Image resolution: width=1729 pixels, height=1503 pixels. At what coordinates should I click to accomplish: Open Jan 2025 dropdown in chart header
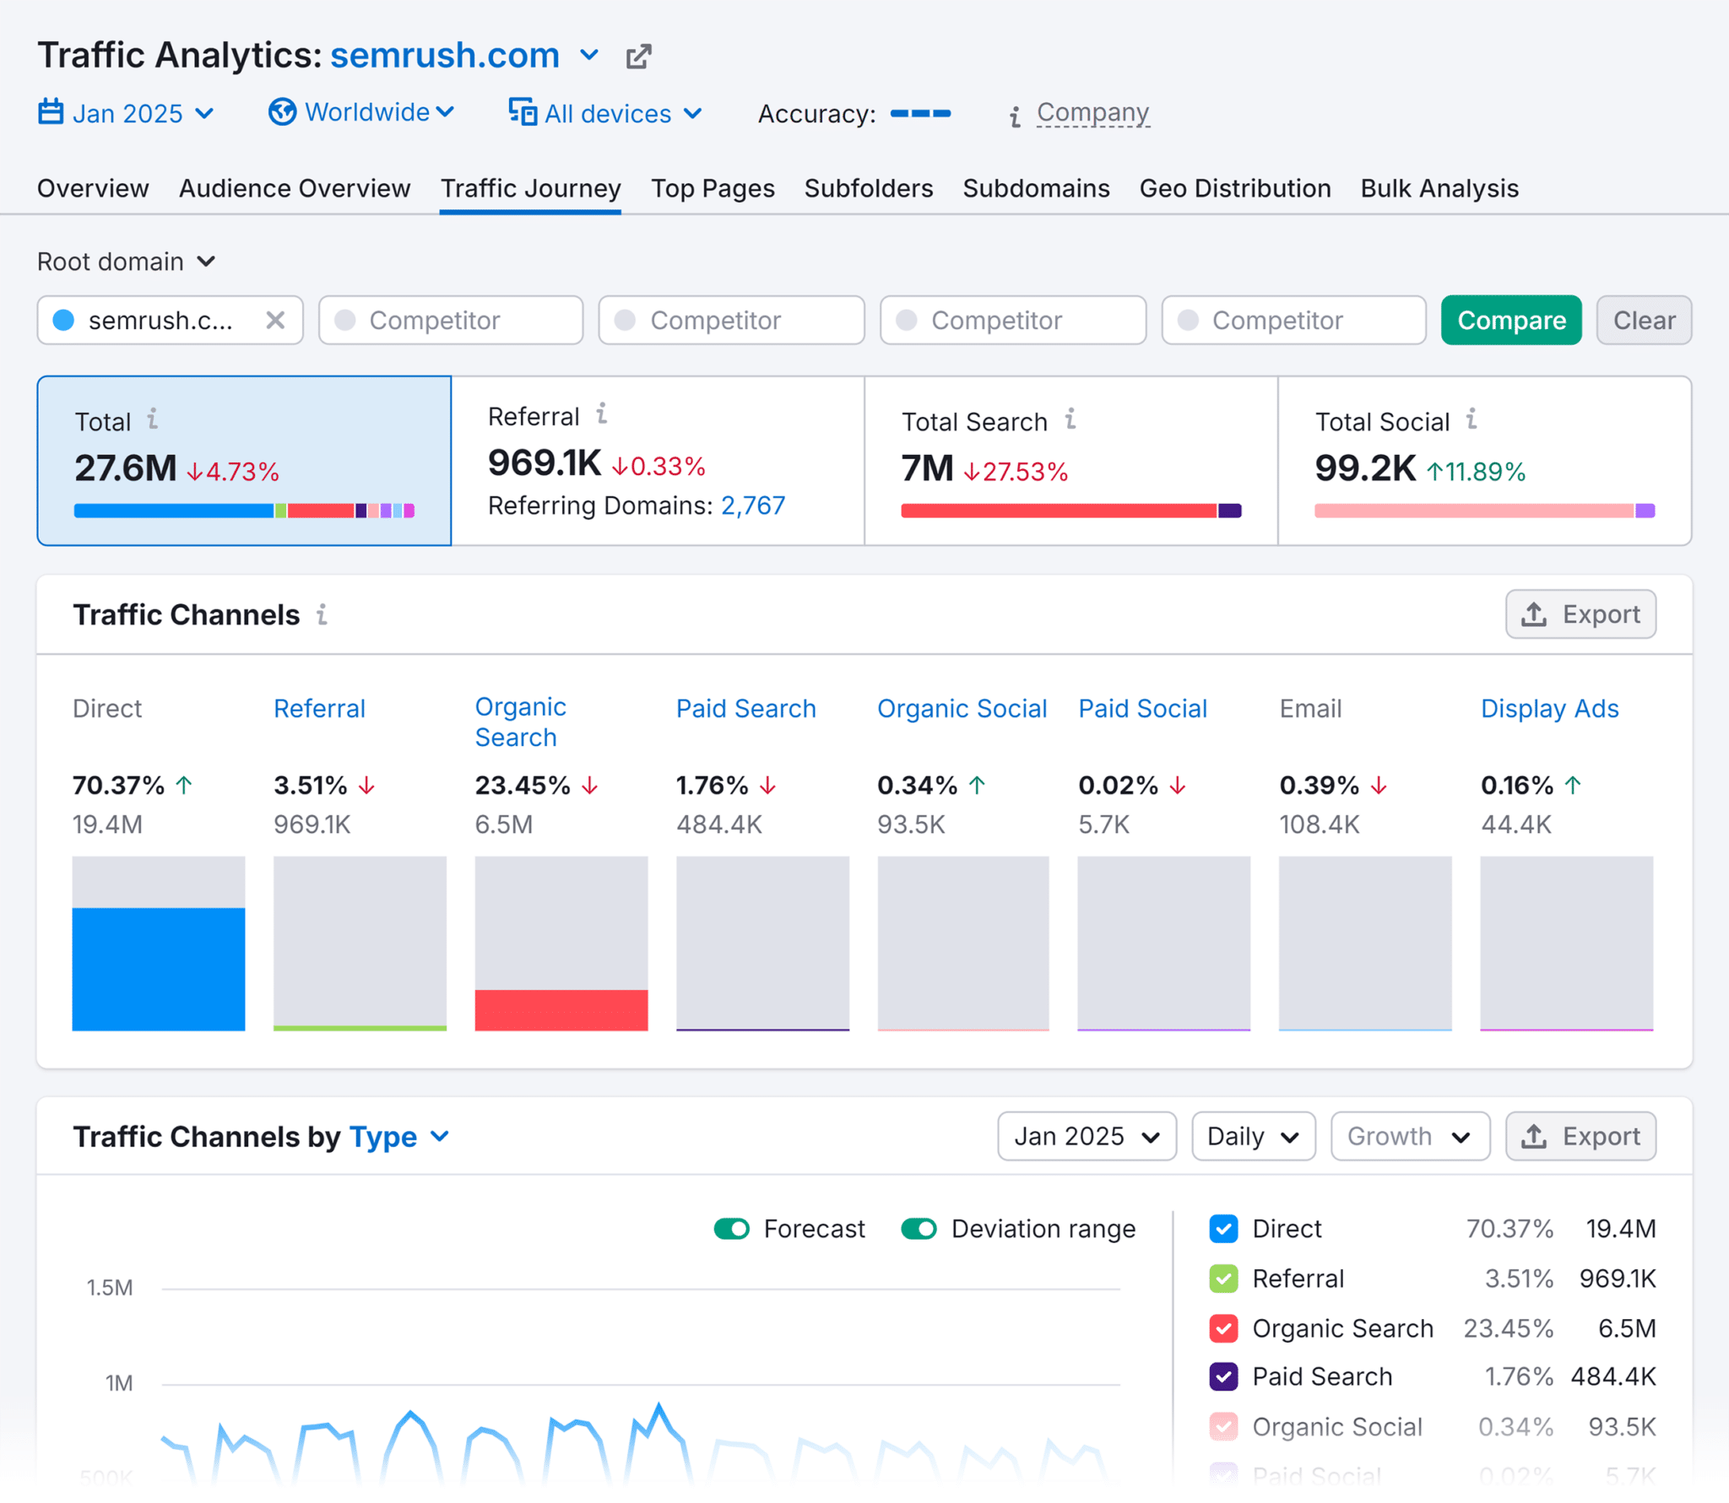[1087, 1136]
